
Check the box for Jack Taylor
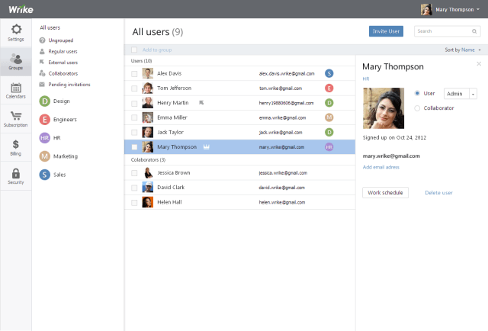[134, 133]
